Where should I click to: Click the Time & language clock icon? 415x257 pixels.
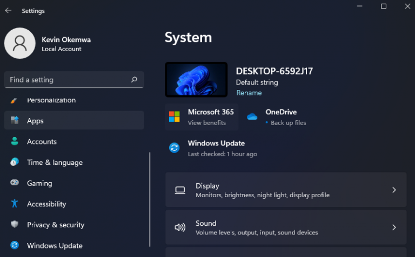pyautogui.click(x=15, y=162)
